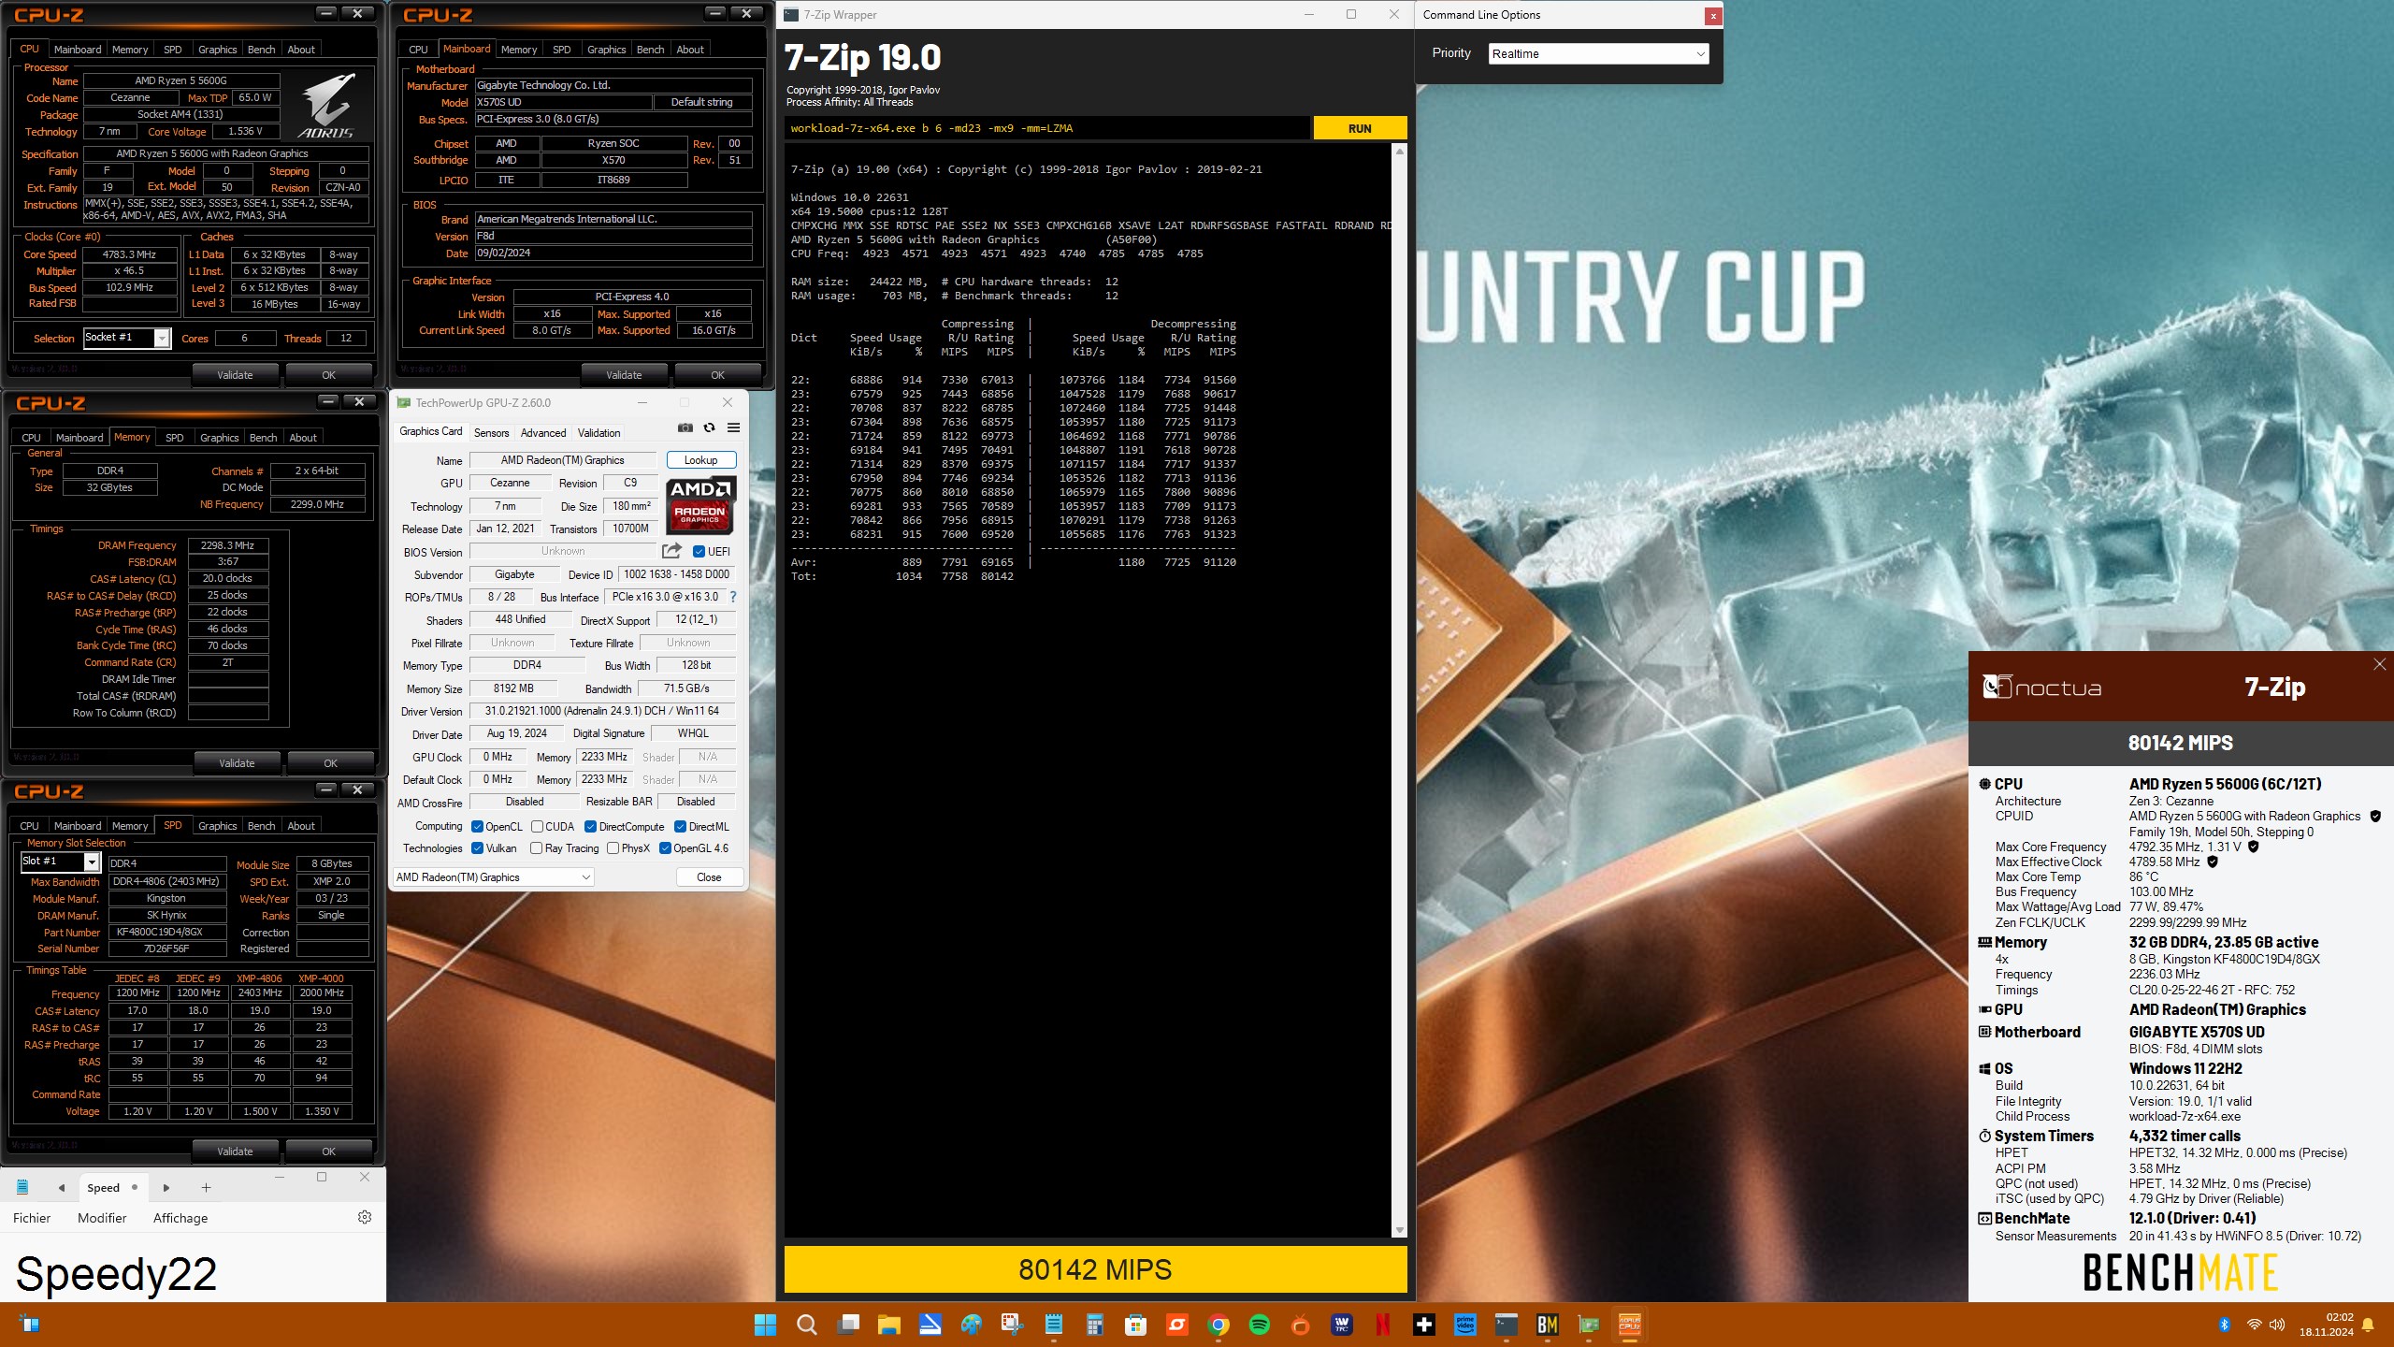Open the GPU-Z hamburger menu
The height and width of the screenshot is (1347, 2394).
point(734,428)
